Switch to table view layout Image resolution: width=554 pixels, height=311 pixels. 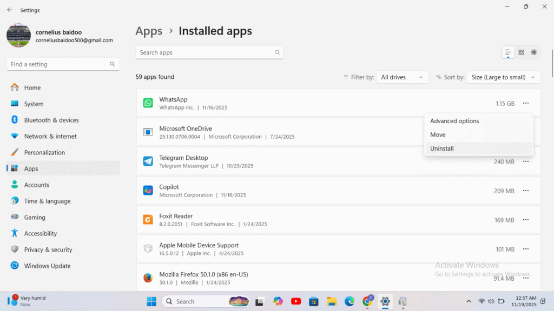coord(534,52)
